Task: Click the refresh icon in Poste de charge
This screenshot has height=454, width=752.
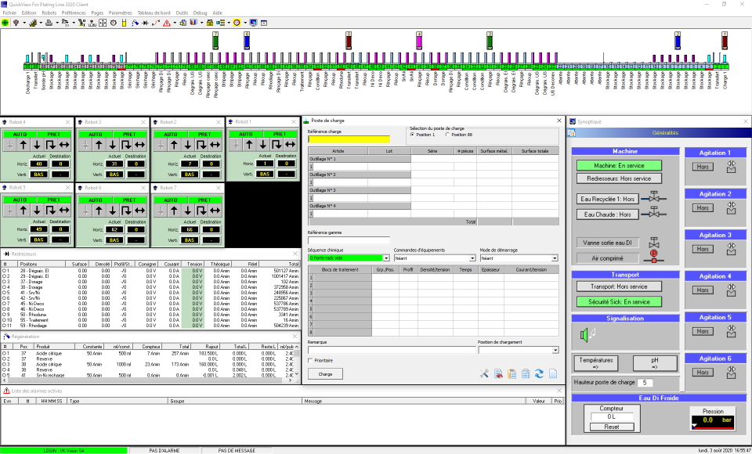Action: [539, 374]
